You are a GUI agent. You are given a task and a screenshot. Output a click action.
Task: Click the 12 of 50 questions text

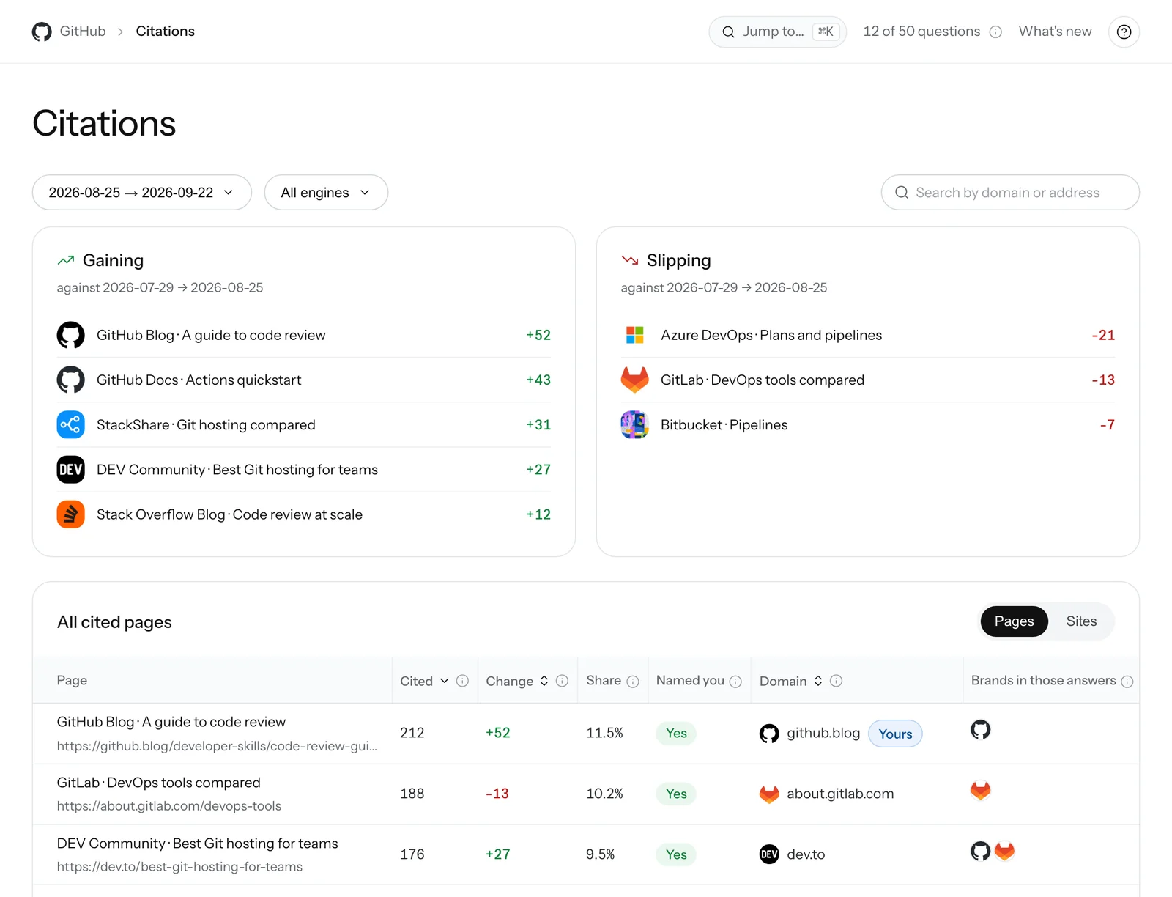pyautogui.click(x=921, y=32)
